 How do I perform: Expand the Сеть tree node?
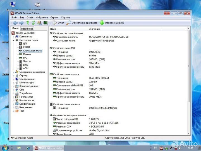coord(13,90)
